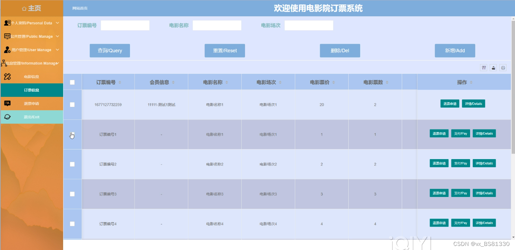This screenshot has width=515, height=250.
Task: Click the cell "11111-测试1测试"
Action: (x=162, y=105)
